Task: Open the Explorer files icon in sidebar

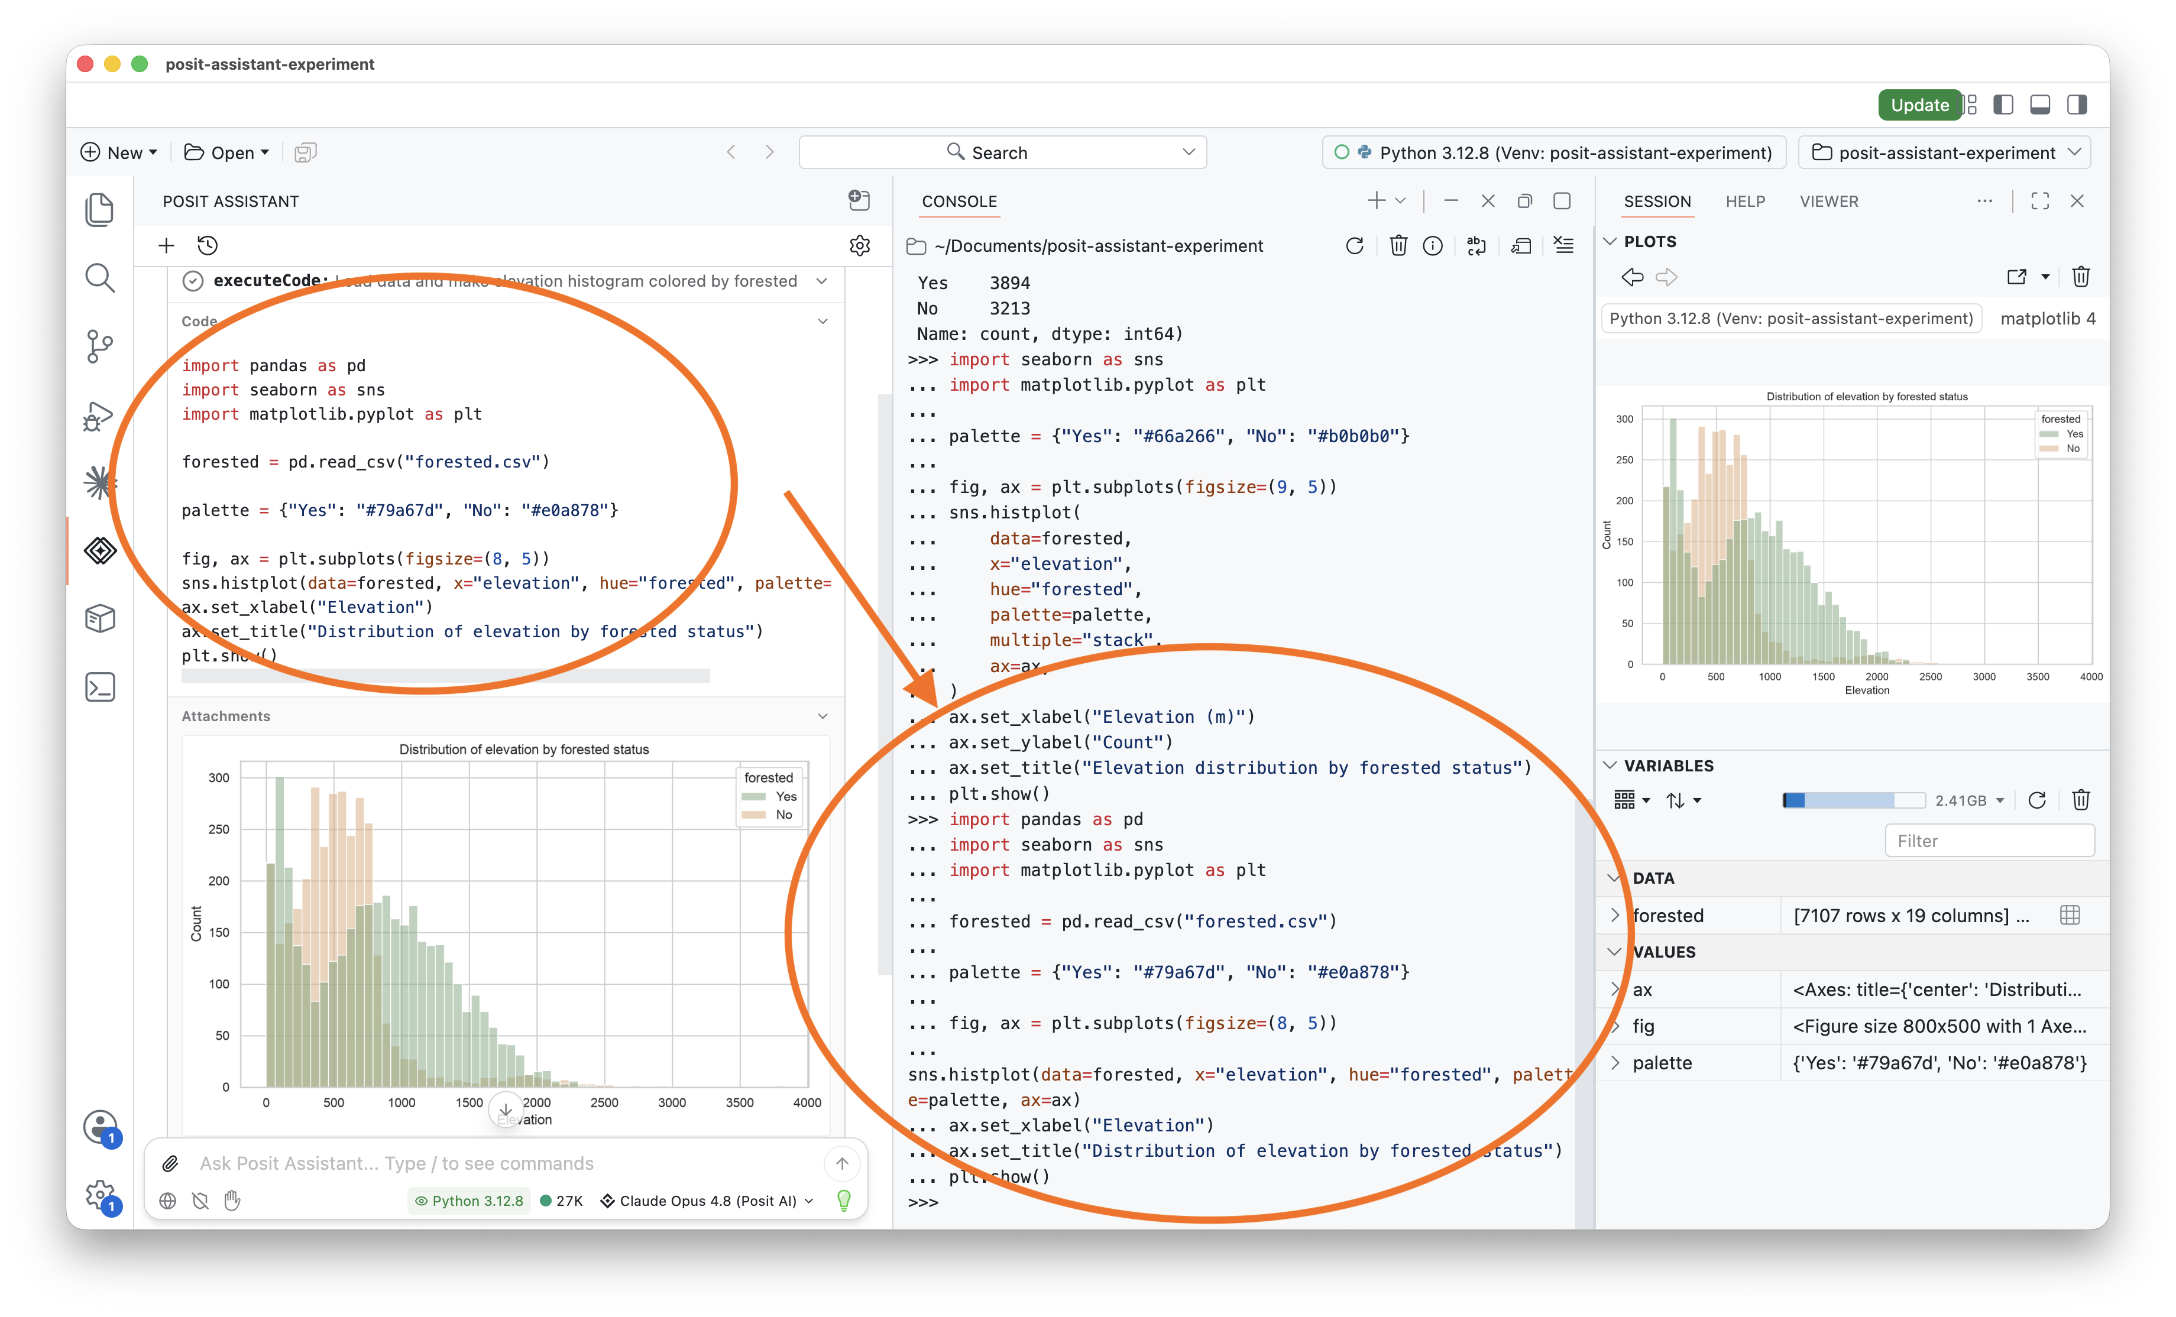Action: click(100, 209)
